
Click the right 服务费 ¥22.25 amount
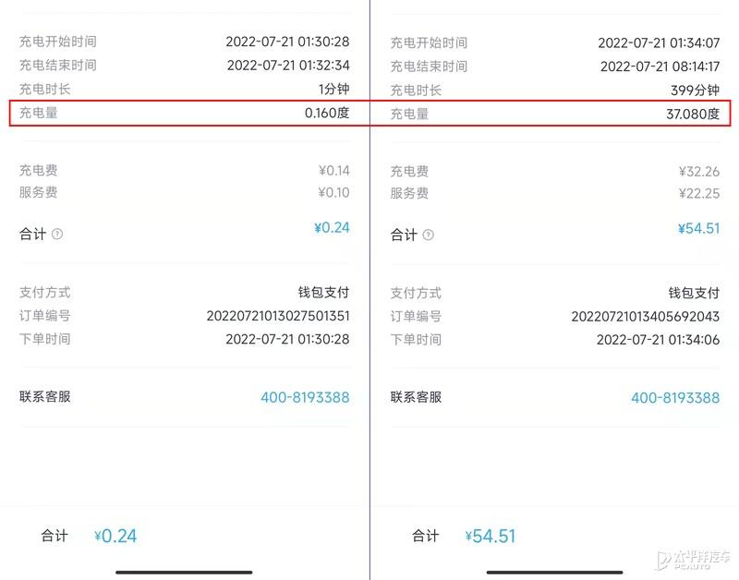point(698,193)
